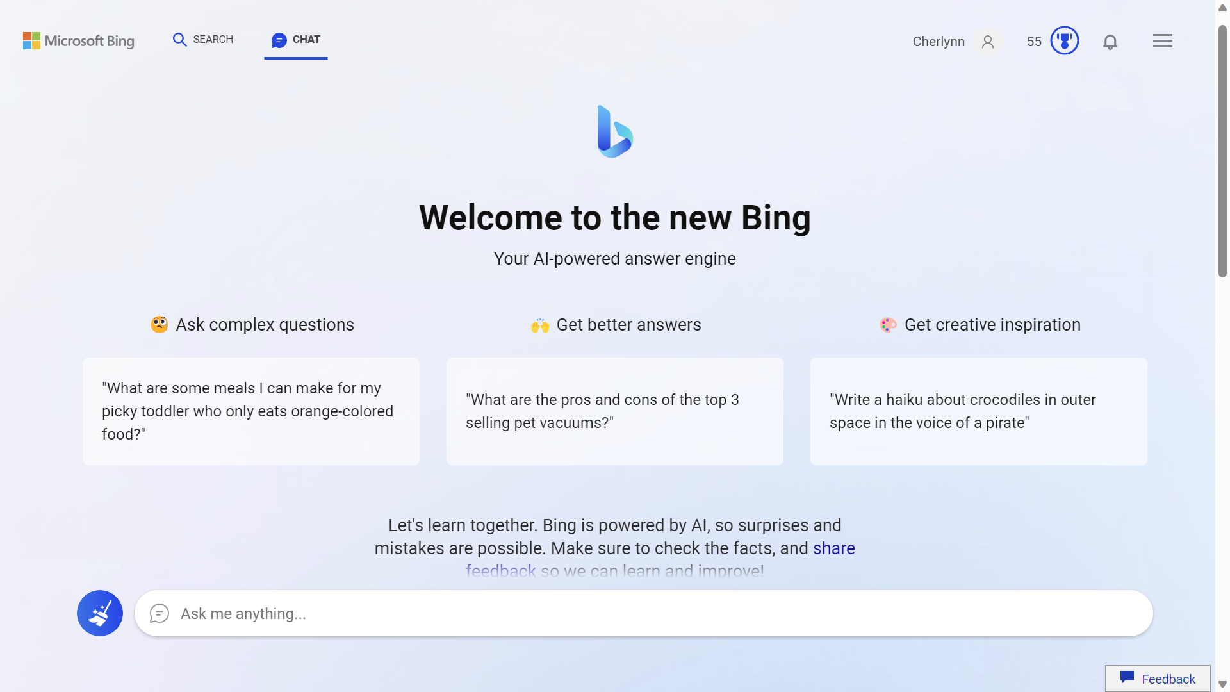Viewport: 1230px width, 692px height.
Task: Switch to the SEARCH tab
Action: 202,39
